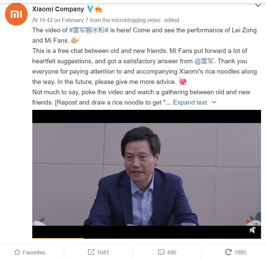Viewport: 266px width, 259px height.
Task: Open the Xiaomi Company profile name
Action: point(58,9)
